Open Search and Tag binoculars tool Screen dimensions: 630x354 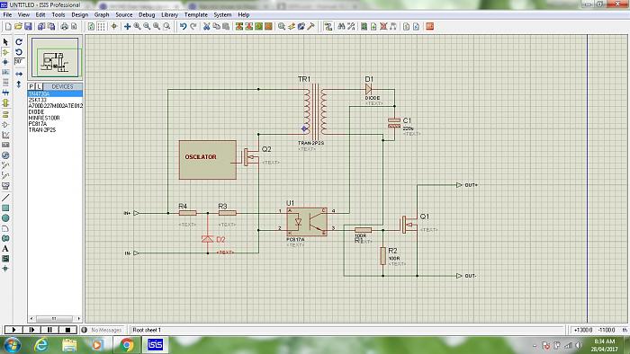click(341, 26)
